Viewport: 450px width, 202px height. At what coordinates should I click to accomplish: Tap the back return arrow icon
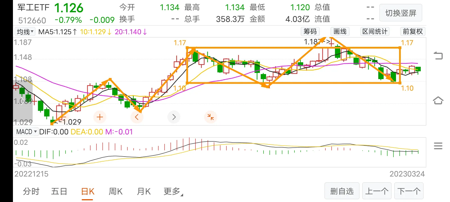(438, 56)
